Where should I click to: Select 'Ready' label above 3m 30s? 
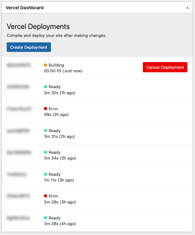tap(55, 87)
